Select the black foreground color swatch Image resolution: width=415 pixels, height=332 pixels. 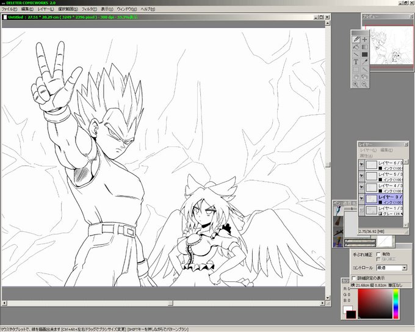coord(352,314)
